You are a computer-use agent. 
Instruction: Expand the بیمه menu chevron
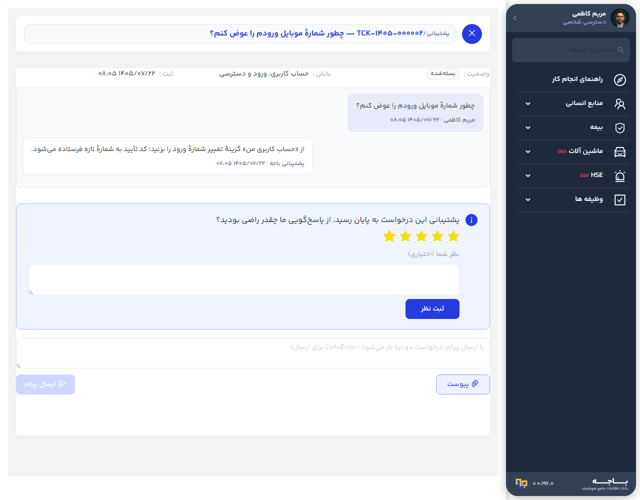point(528,128)
